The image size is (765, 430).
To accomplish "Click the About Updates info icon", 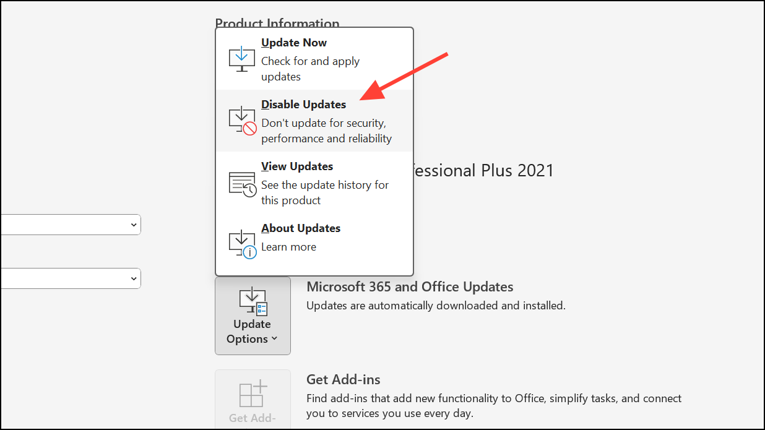I will 249,250.
